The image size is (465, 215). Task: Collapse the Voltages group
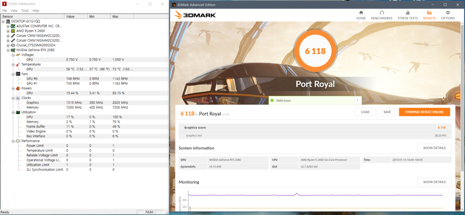click(13, 55)
